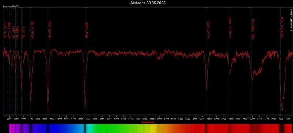Viewport: 293px width, 133px height.
Task: Select the 7000 axis tick label
Action: coord(238,119)
